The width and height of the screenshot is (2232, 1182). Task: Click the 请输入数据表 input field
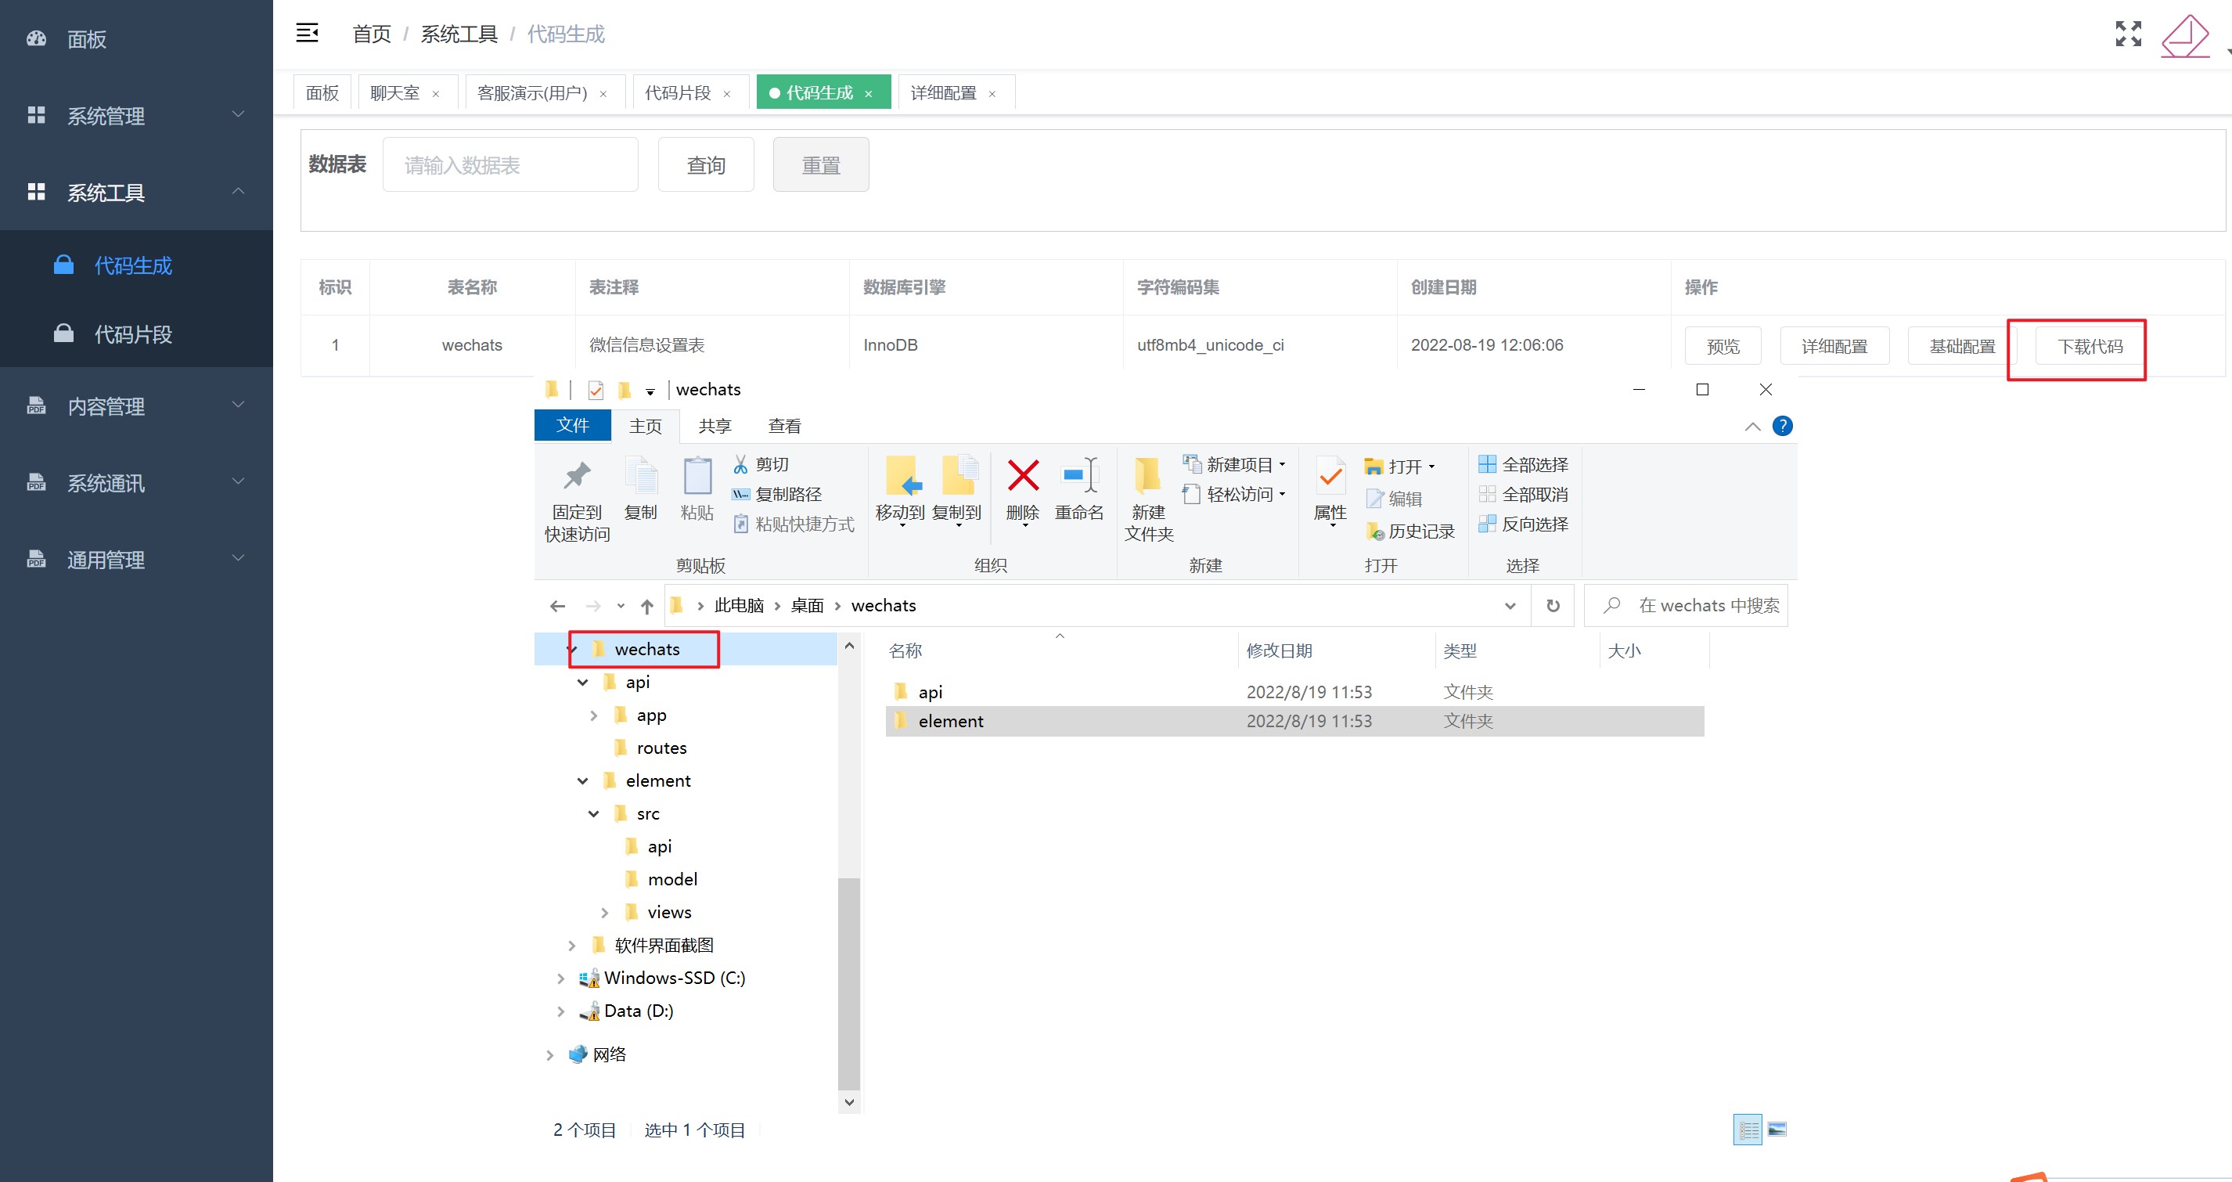pos(510,164)
